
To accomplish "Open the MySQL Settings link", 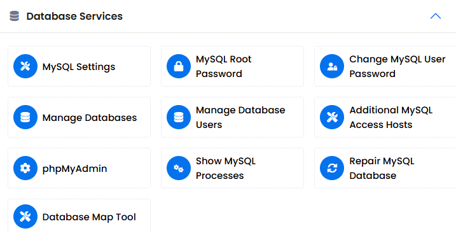I will 79,67.
